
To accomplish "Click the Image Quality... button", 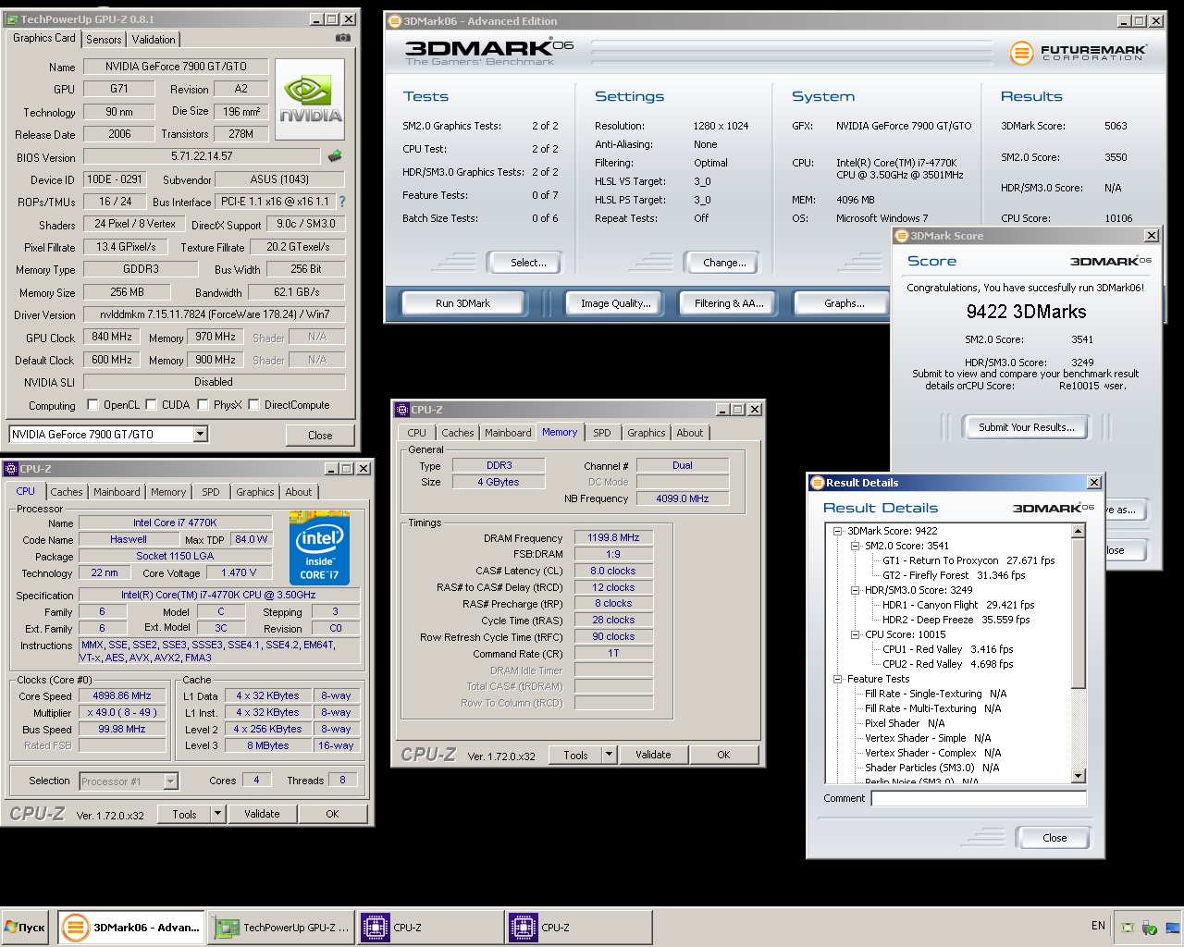I will point(615,303).
